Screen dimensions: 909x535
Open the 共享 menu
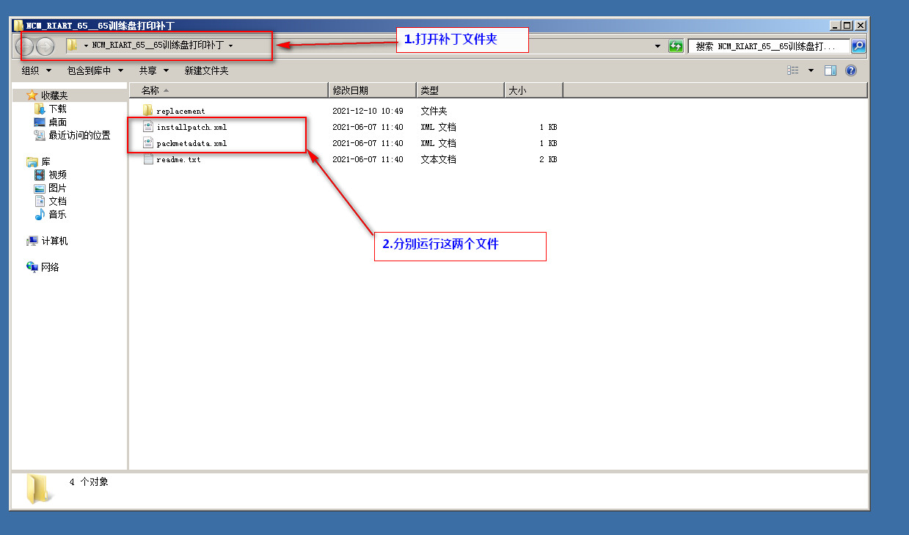153,70
